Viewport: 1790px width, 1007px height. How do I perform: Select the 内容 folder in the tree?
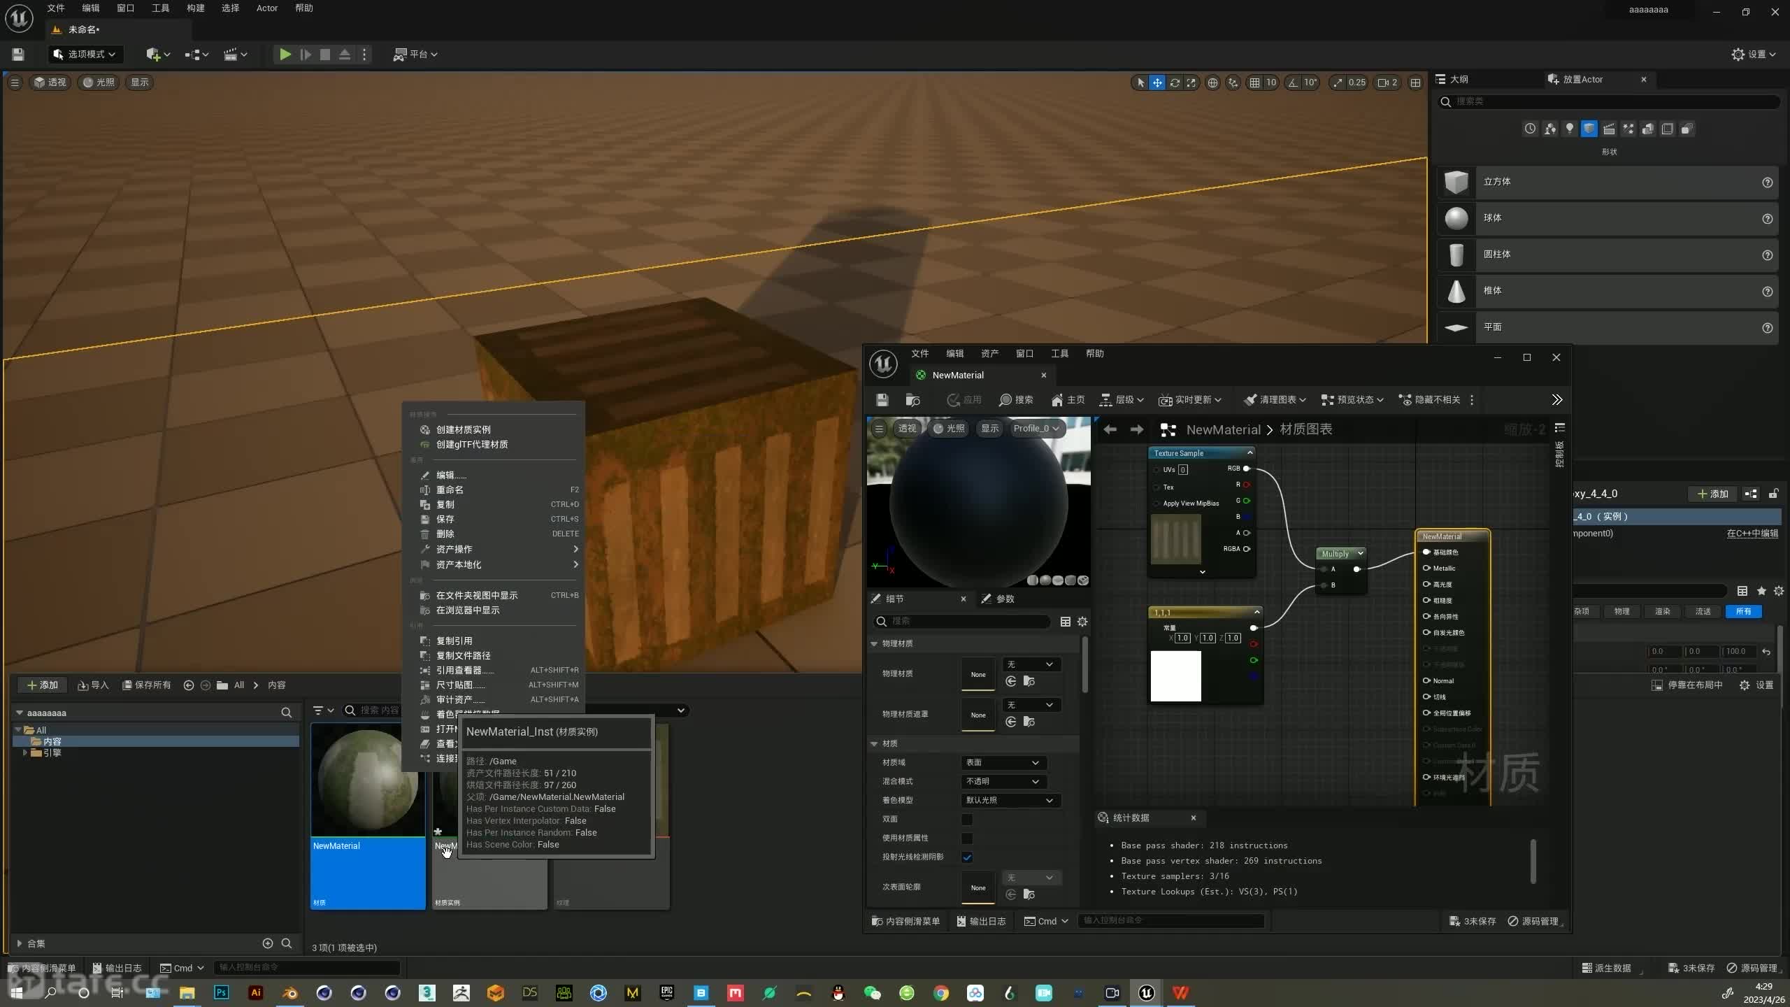(52, 741)
